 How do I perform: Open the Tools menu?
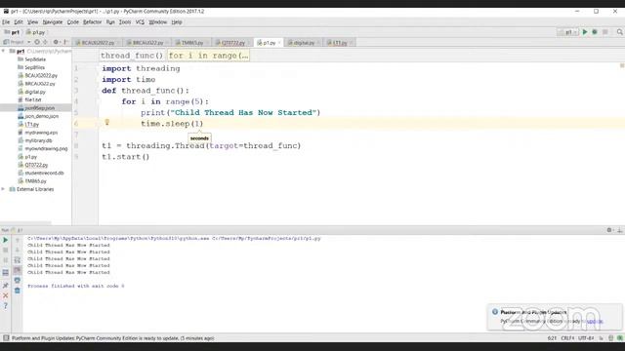(x=125, y=21)
